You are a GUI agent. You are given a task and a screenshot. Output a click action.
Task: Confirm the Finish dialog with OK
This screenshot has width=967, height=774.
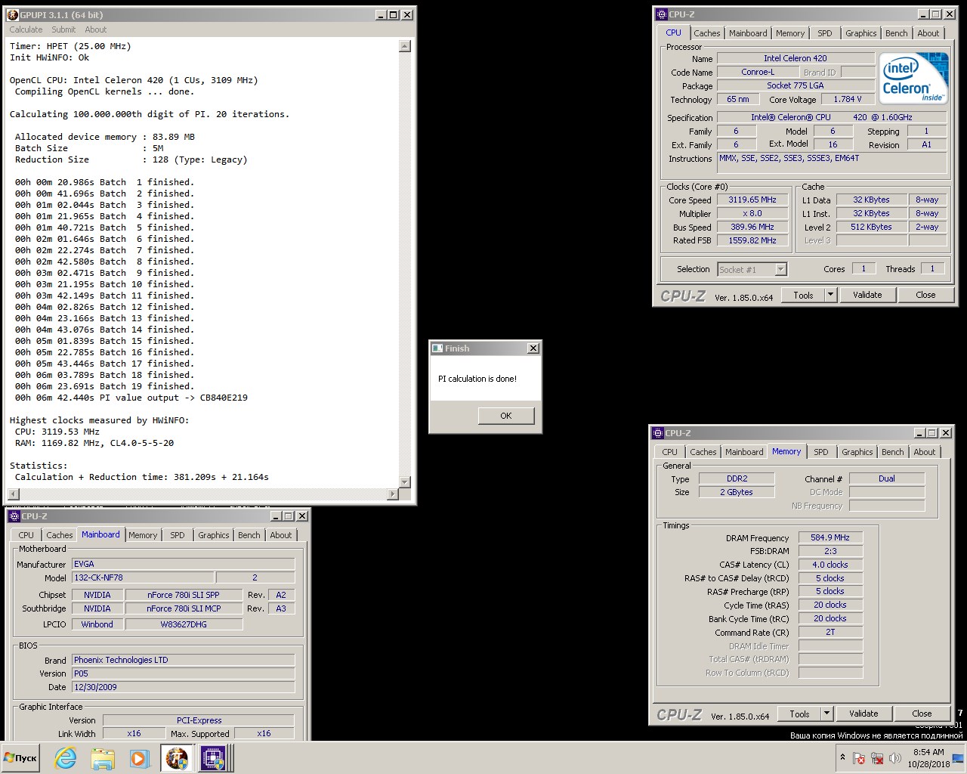(506, 416)
